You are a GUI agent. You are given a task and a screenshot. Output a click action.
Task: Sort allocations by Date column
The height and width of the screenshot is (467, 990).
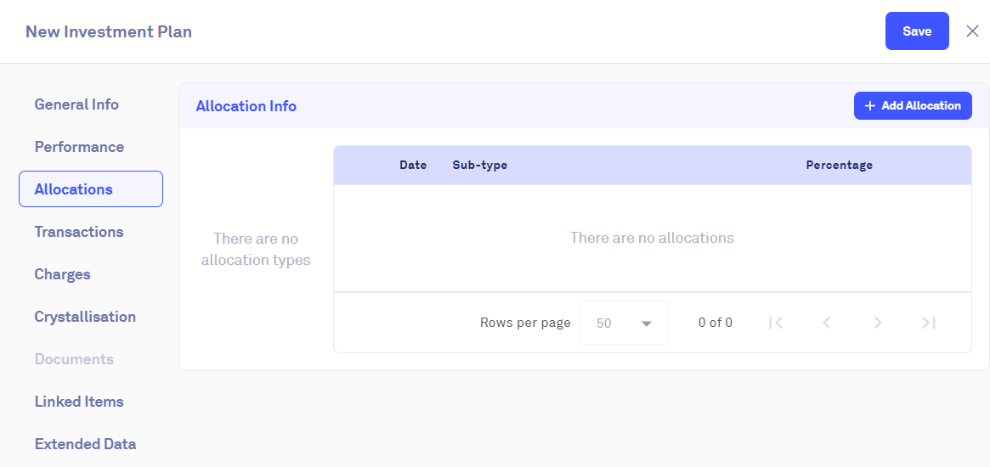pyautogui.click(x=413, y=166)
